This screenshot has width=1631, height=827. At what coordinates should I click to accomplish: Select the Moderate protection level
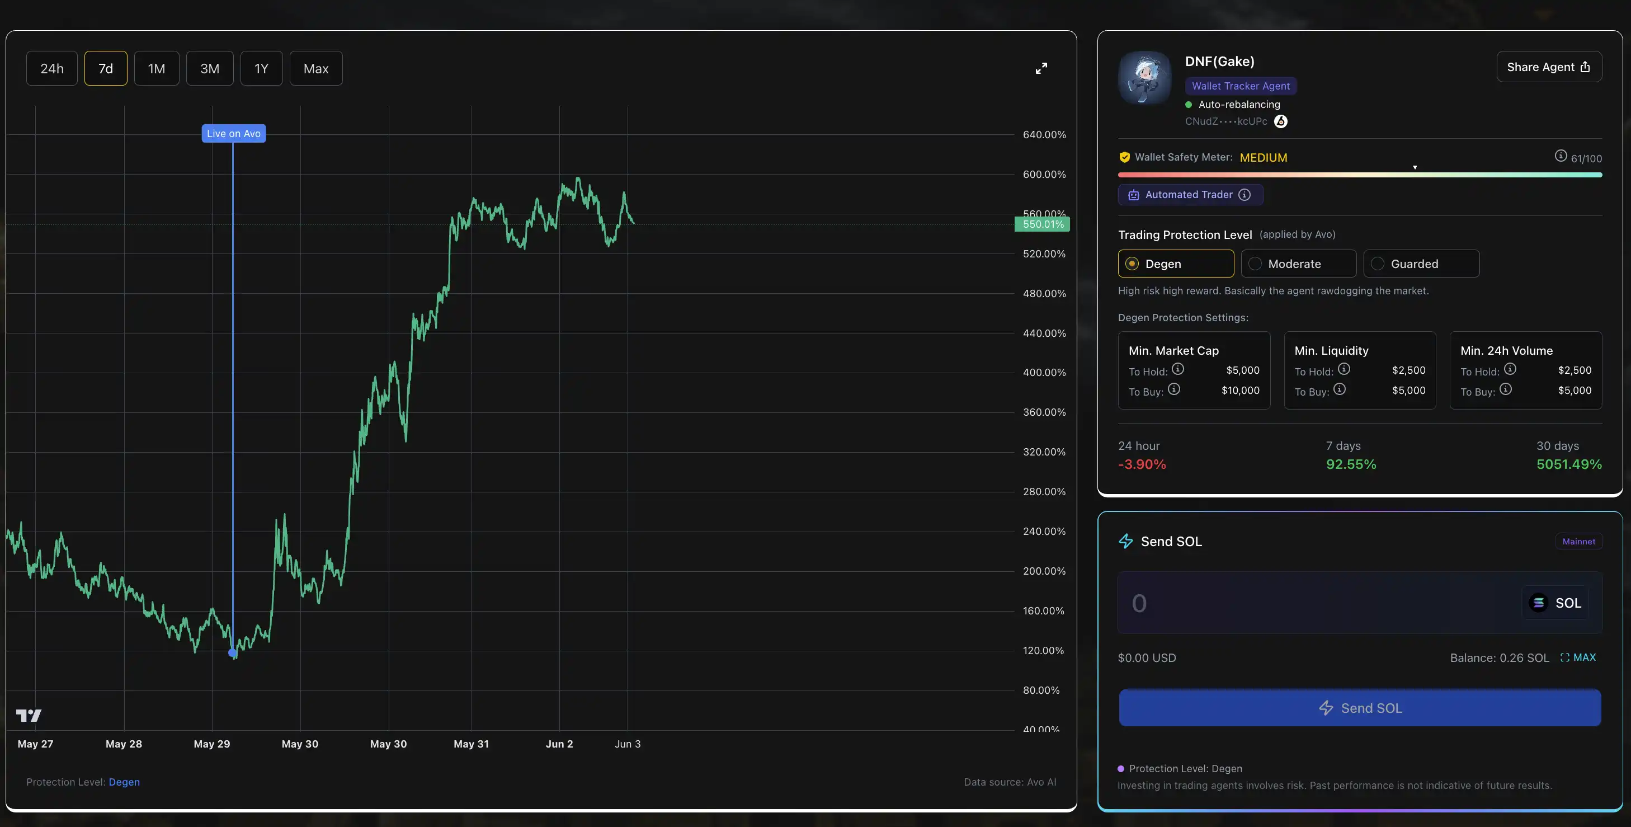(1298, 264)
